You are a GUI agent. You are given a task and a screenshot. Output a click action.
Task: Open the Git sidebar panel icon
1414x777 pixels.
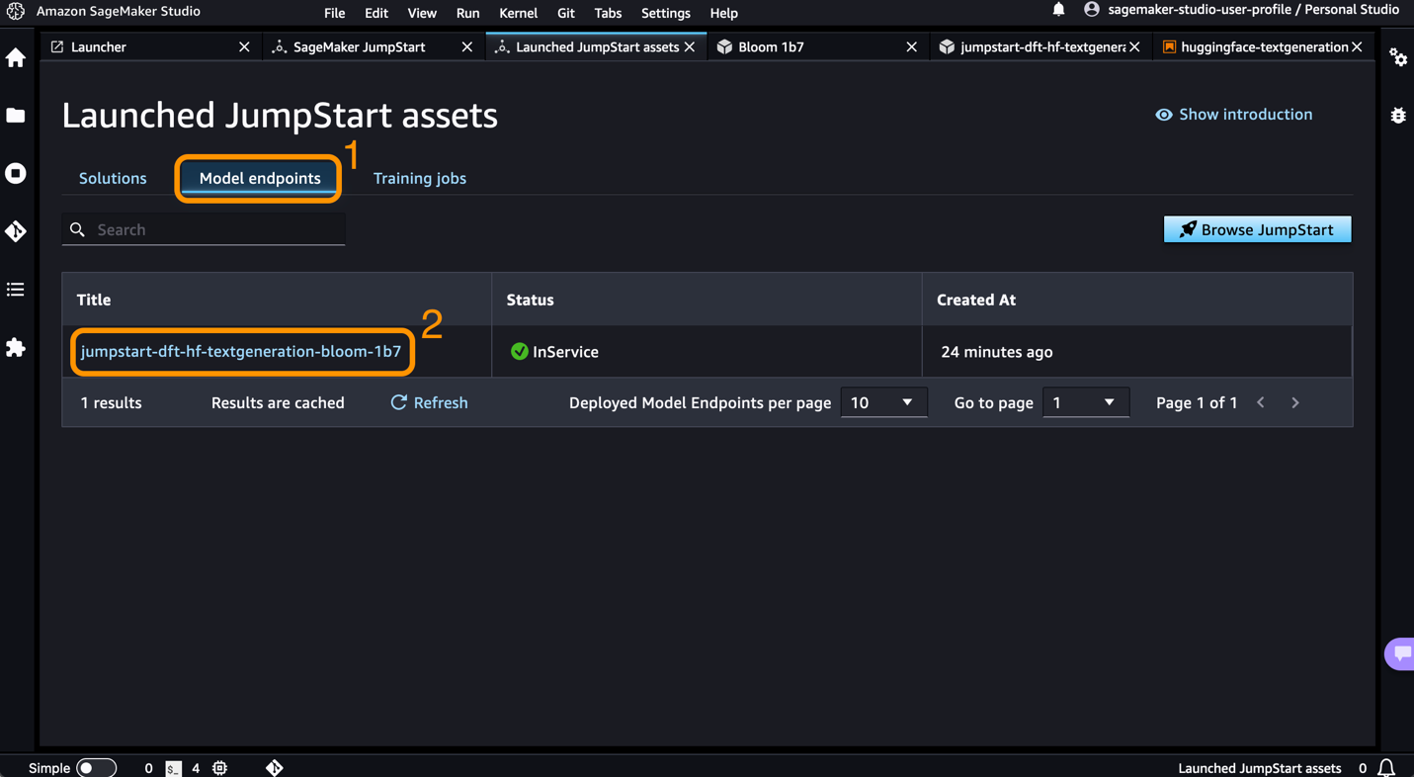coord(16,231)
